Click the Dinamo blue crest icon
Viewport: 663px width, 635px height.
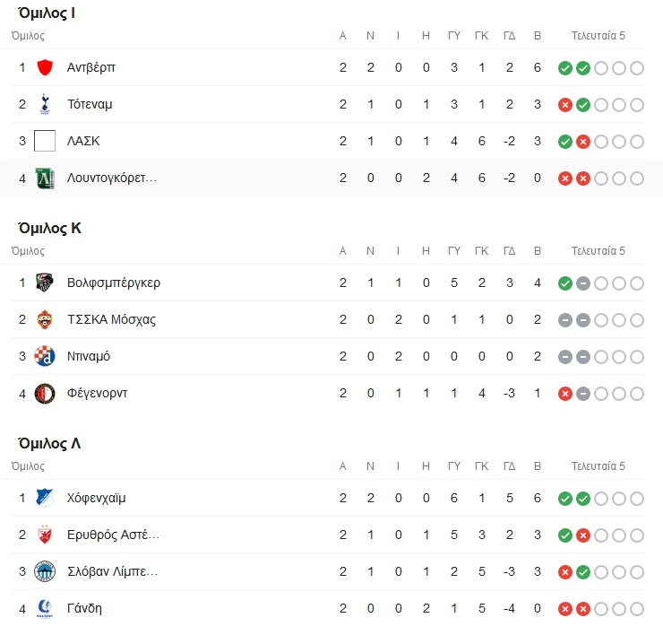pos(45,356)
